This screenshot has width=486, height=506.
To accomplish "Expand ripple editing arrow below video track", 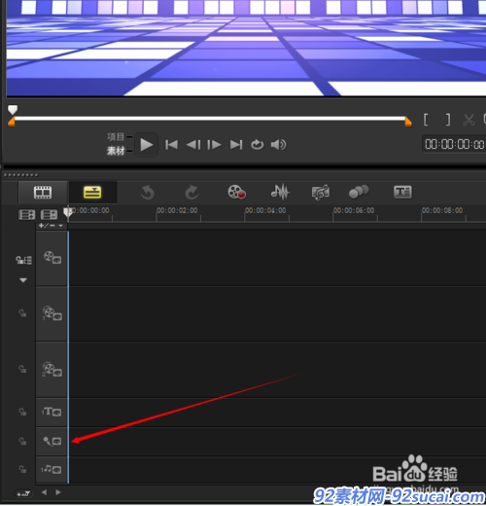I will point(23,280).
